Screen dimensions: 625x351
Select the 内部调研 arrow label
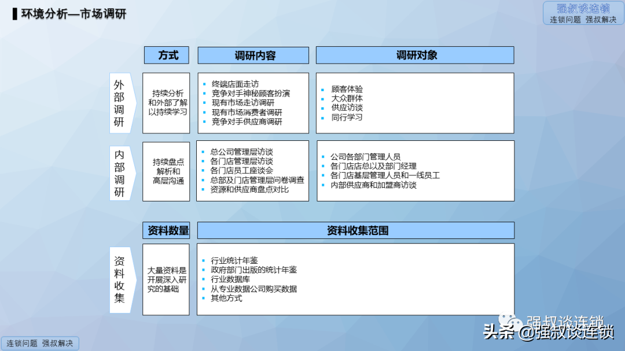pyautogui.click(x=123, y=173)
